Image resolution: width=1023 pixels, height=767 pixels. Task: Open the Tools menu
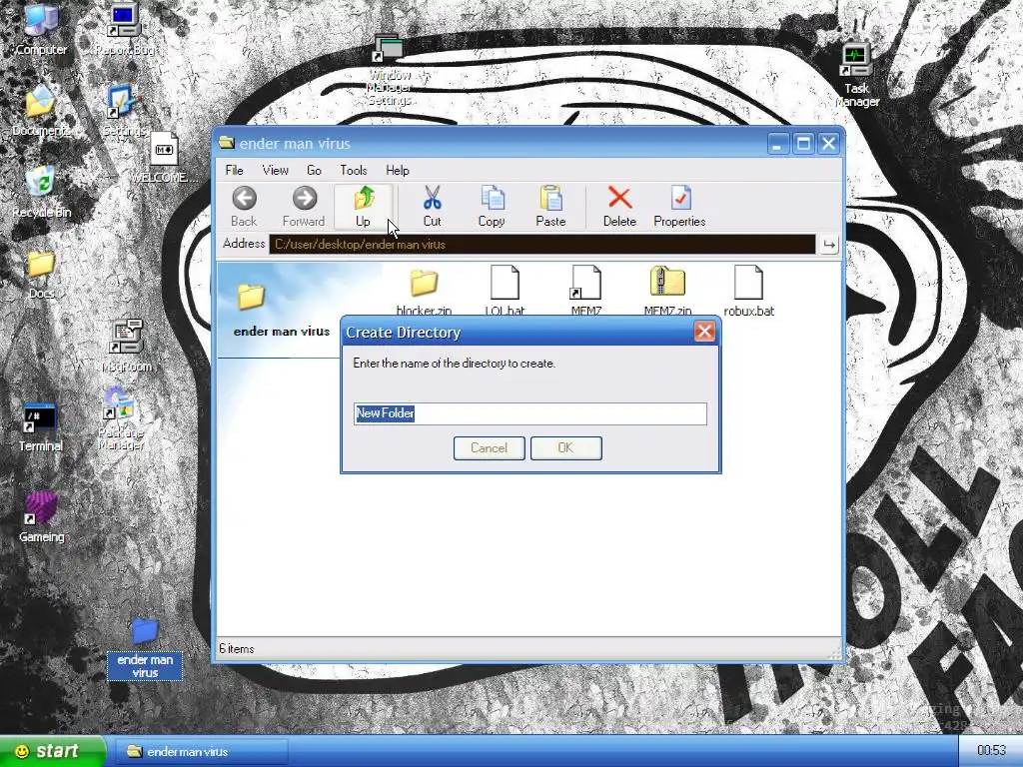354,170
